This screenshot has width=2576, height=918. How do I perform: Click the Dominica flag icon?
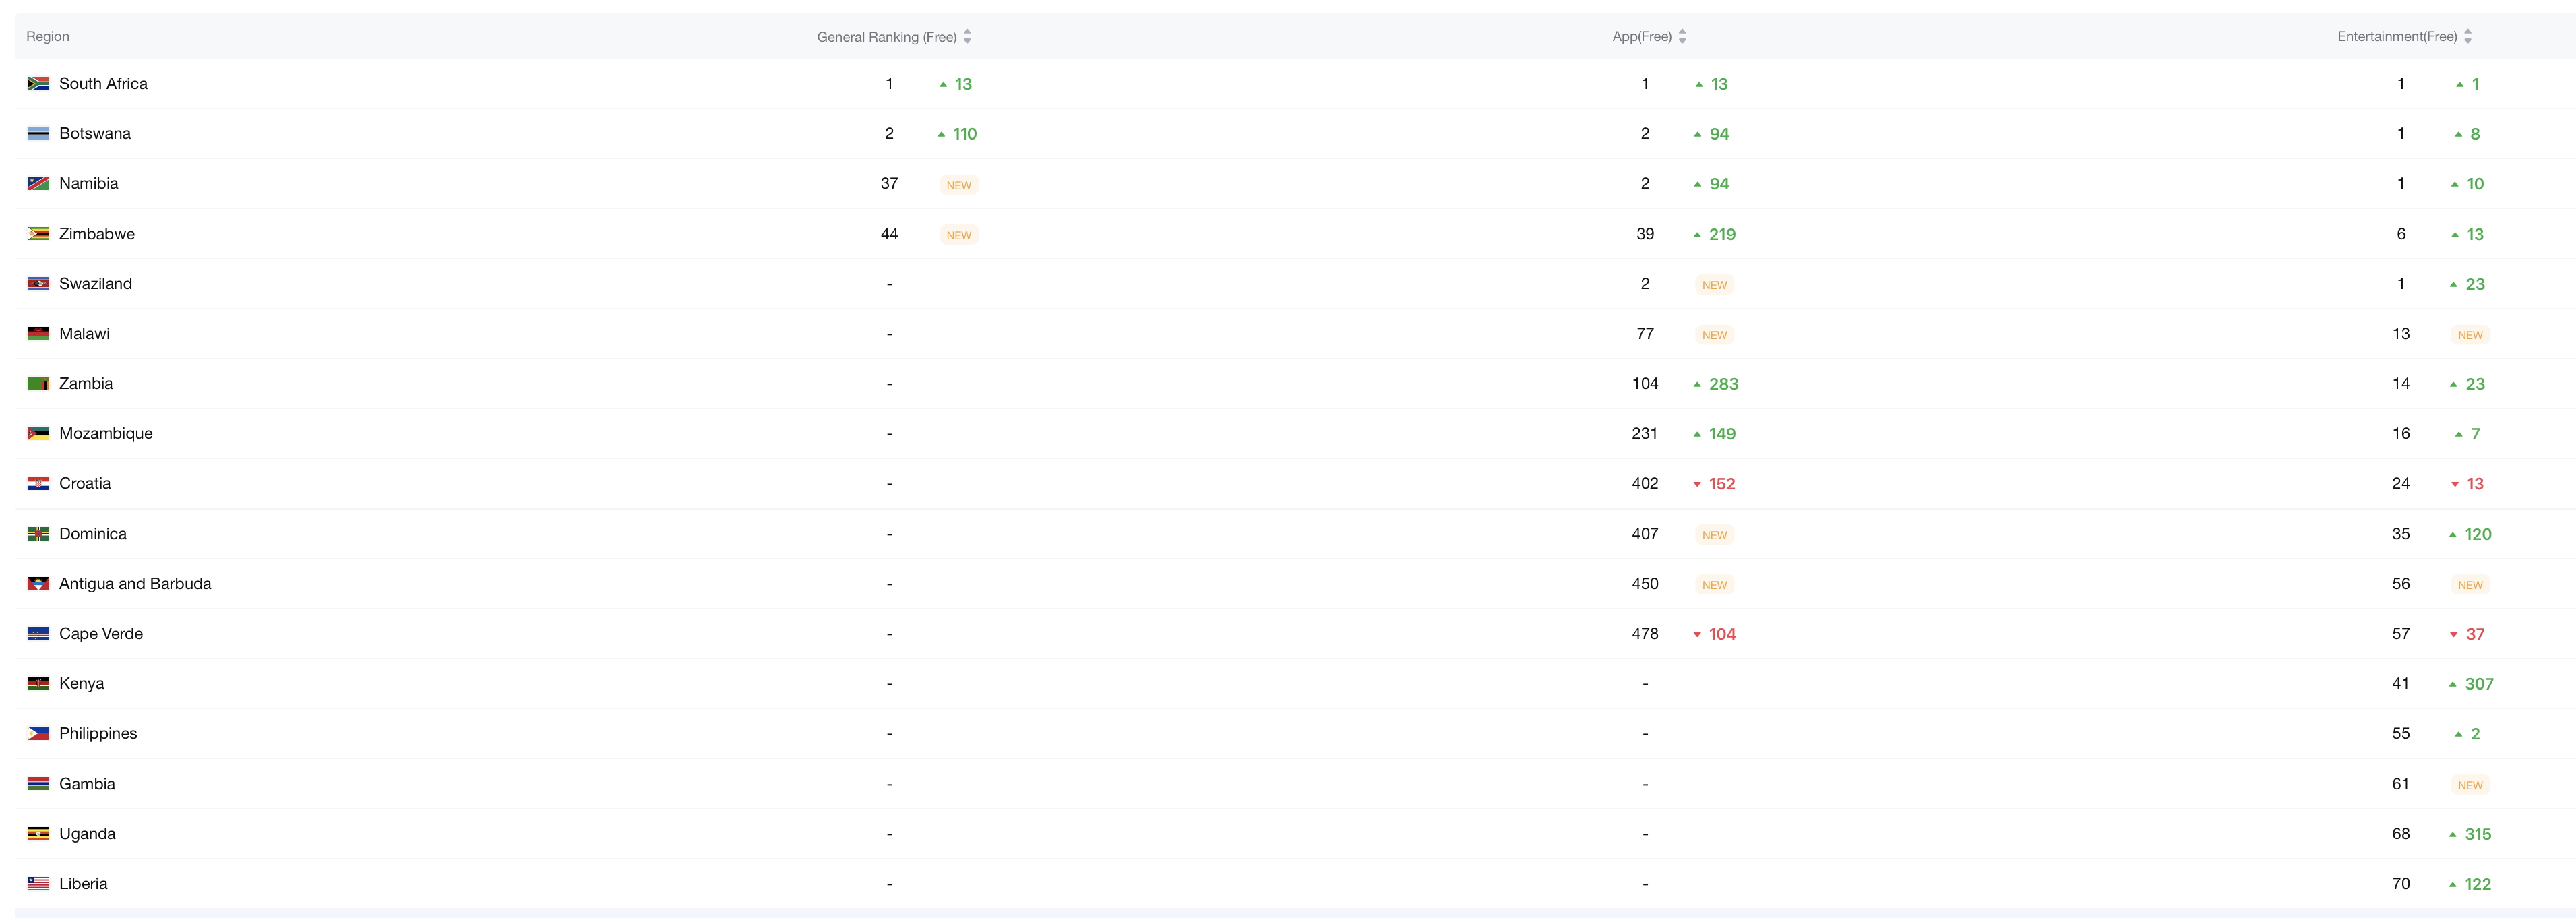tap(38, 534)
